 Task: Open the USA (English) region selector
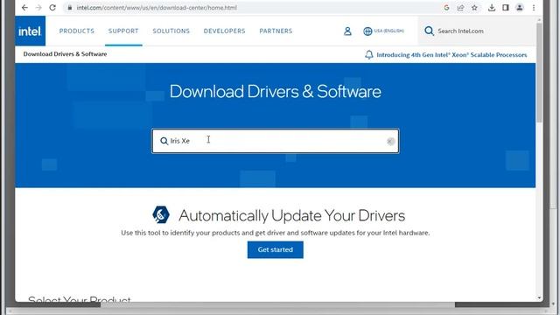pos(383,31)
